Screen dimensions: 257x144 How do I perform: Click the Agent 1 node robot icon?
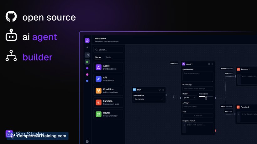(184, 64)
